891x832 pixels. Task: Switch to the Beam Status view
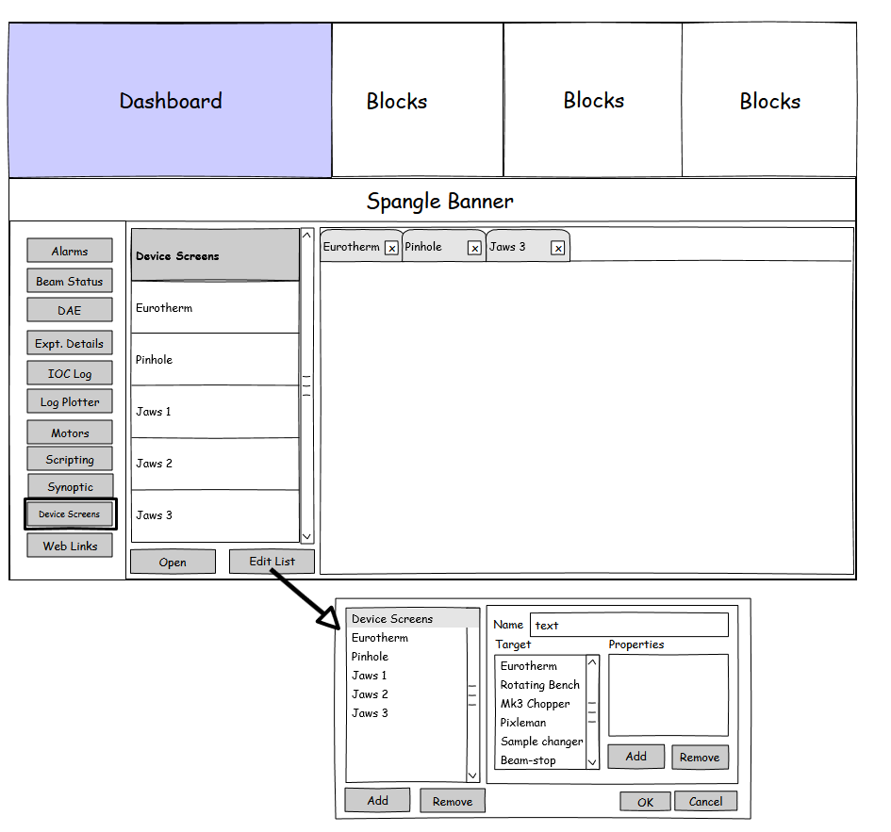tap(70, 281)
